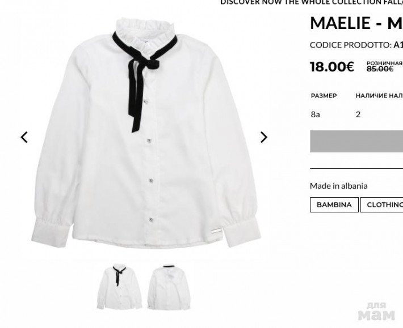
Task: Click the Made in albania text
Action: coord(339,186)
